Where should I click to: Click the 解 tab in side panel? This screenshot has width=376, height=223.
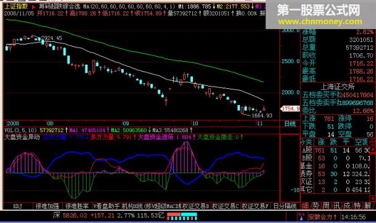tap(368, 206)
